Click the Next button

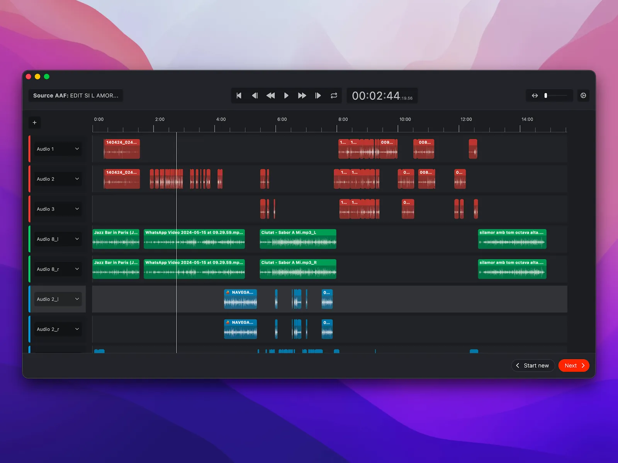tap(574, 365)
